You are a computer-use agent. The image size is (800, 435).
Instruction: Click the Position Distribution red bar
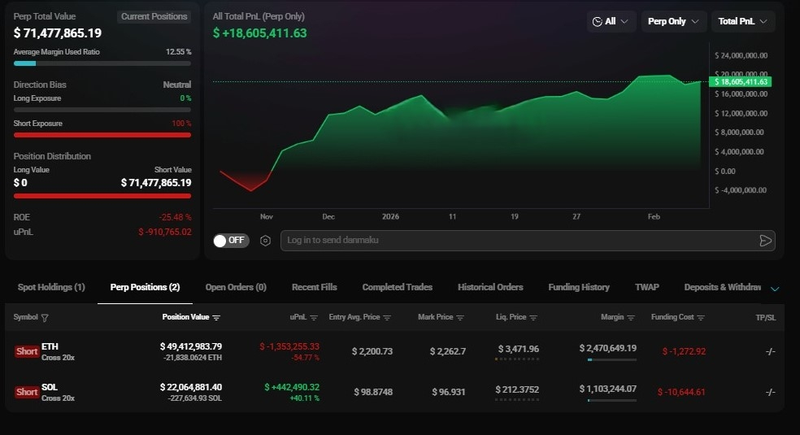tap(102, 196)
